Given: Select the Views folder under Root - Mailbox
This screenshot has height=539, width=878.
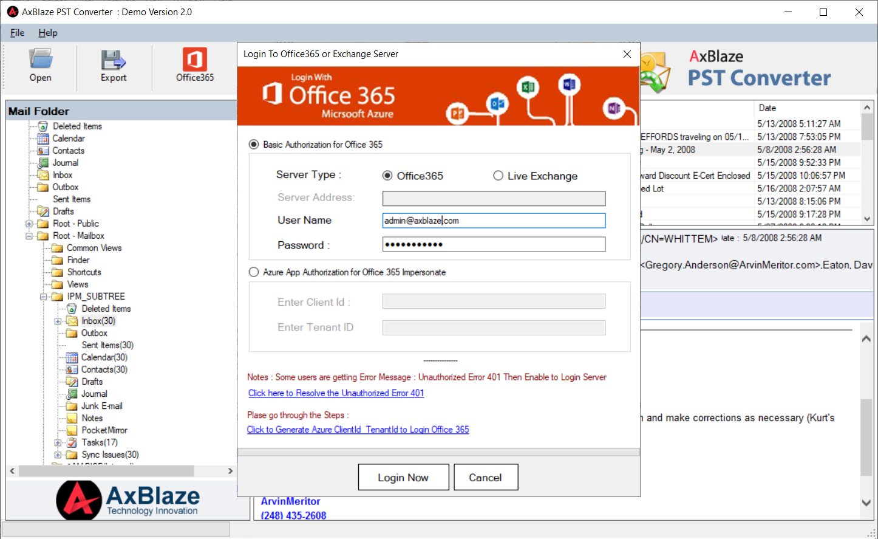Looking at the screenshot, I should pyautogui.click(x=78, y=284).
